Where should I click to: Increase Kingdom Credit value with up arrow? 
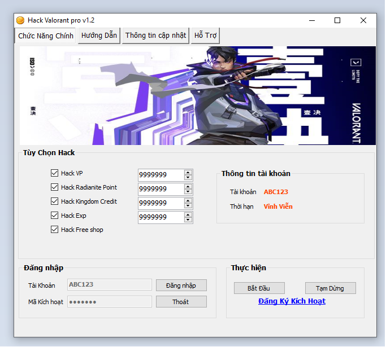(188, 200)
